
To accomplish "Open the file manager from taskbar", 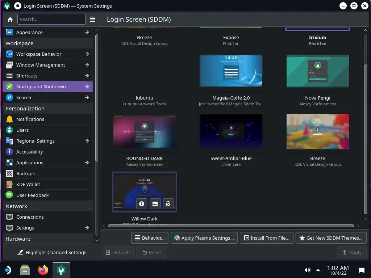I will 25,270.
